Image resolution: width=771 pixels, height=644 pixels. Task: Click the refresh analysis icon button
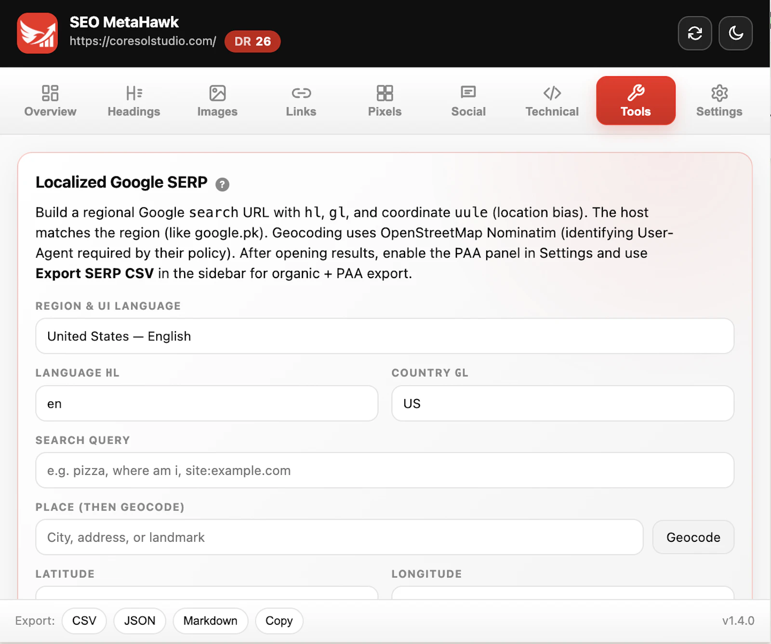pyautogui.click(x=695, y=33)
